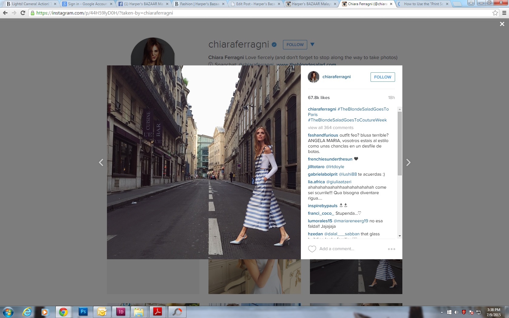Open Photoshop from the taskbar
509x318 pixels.
coord(83,312)
